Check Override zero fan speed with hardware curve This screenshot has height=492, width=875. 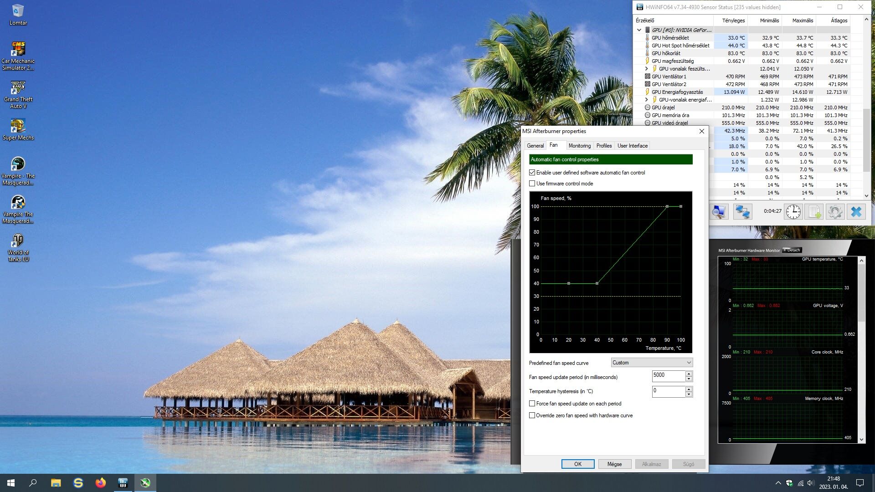coord(532,415)
